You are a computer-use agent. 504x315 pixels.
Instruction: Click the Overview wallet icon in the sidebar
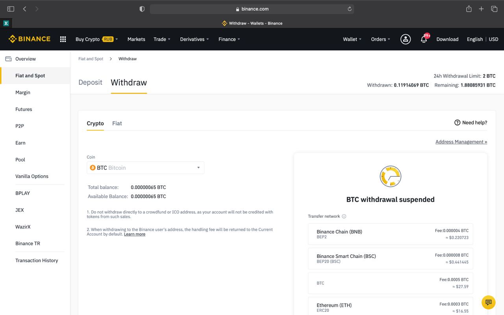[8, 59]
